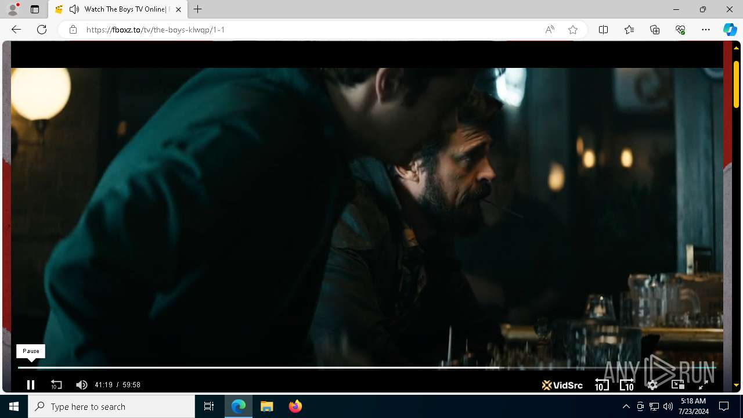Switch to Microsoft Edge on the taskbar
This screenshot has height=418, width=743.
click(x=239, y=406)
